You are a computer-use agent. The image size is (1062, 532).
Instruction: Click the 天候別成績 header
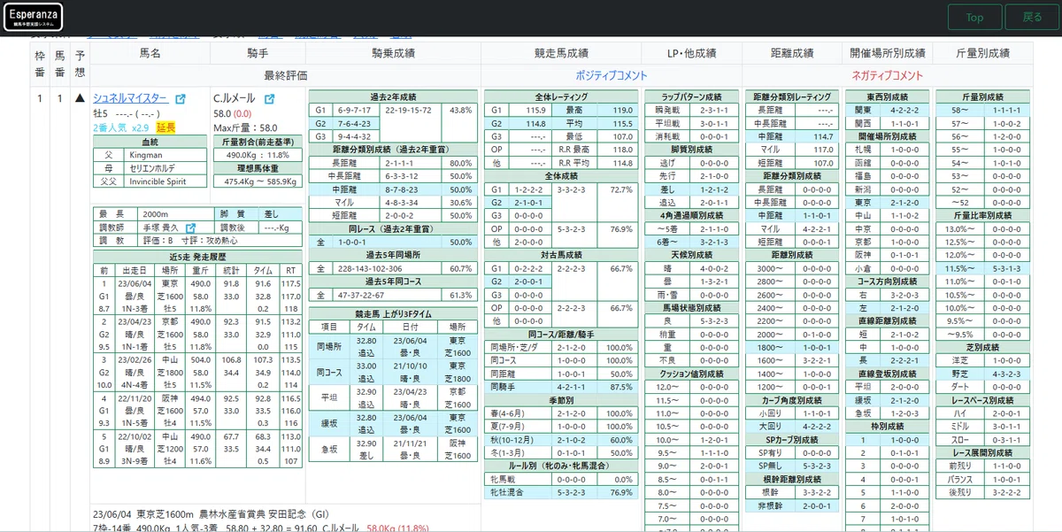[x=693, y=255]
